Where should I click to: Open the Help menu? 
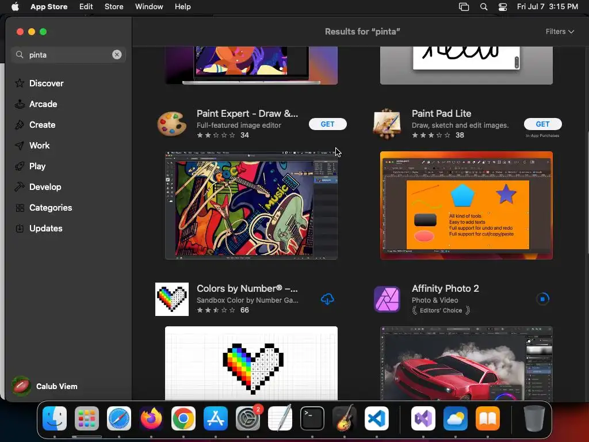tap(182, 7)
